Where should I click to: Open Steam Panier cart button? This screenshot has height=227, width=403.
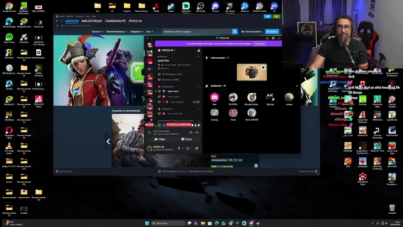(272, 32)
